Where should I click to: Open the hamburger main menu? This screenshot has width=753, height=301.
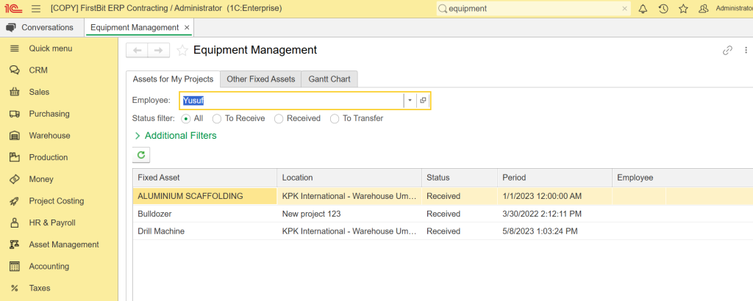tap(35, 9)
